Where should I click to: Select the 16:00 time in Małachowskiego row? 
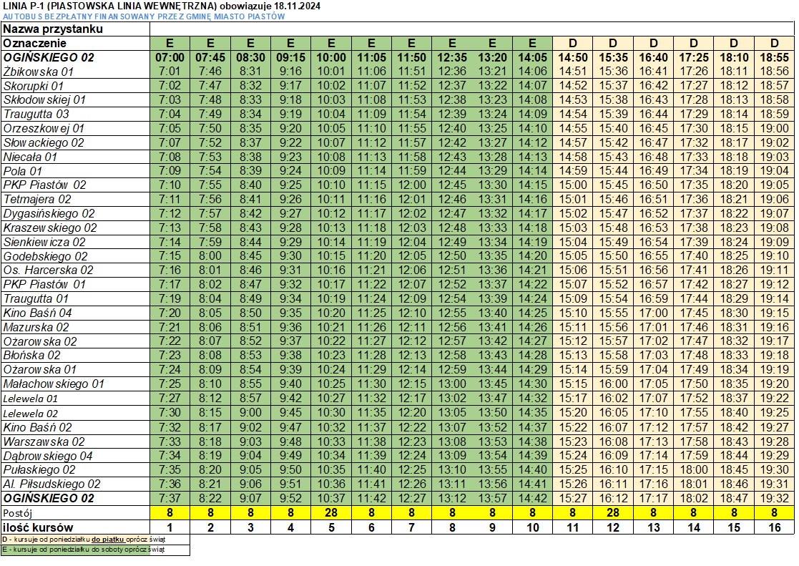pyautogui.click(x=612, y=384)
